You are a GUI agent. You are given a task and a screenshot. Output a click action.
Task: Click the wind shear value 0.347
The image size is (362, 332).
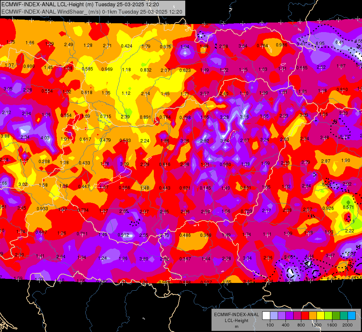pos(185,259)
